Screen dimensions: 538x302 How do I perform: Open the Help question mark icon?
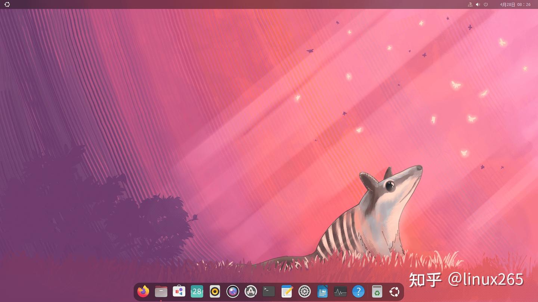click(358, 291)
